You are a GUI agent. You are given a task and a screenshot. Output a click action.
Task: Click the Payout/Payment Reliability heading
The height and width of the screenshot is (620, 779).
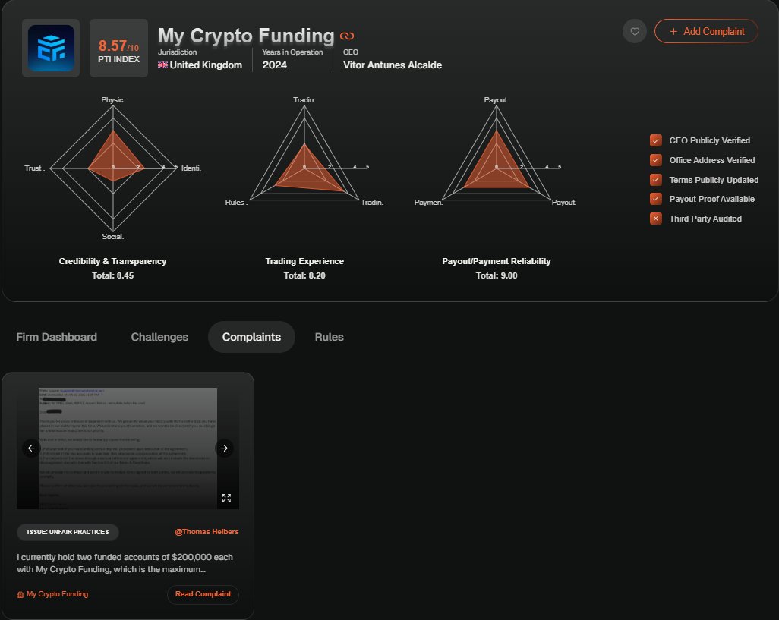tap(497, 261)
